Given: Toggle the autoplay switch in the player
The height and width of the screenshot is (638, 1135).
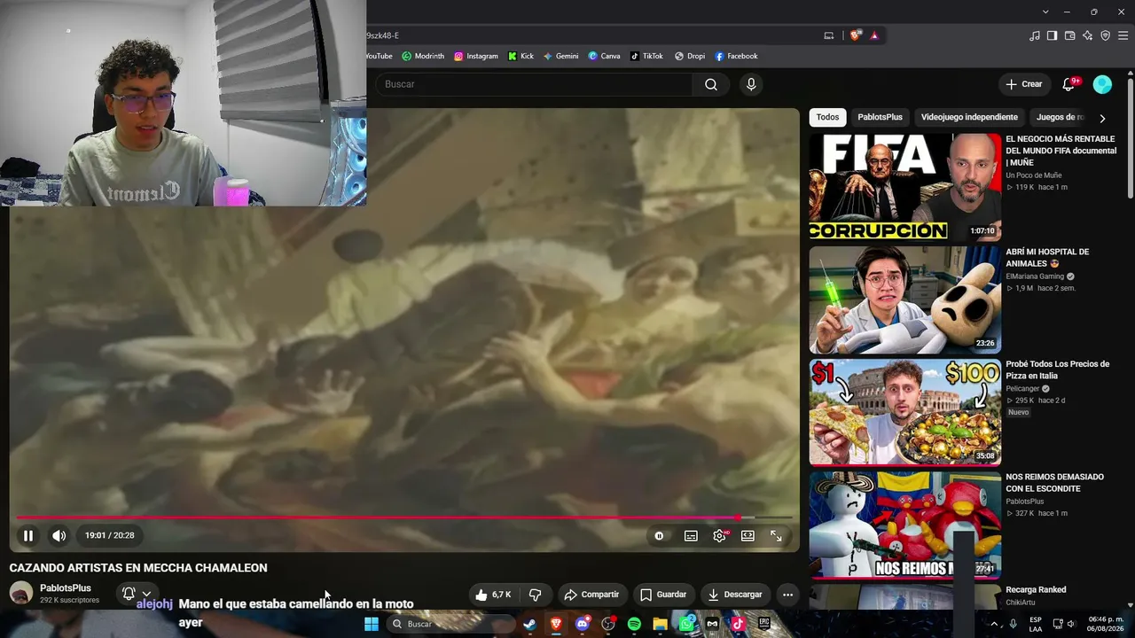Looking at the screenshot, I should tap(659, 535).
